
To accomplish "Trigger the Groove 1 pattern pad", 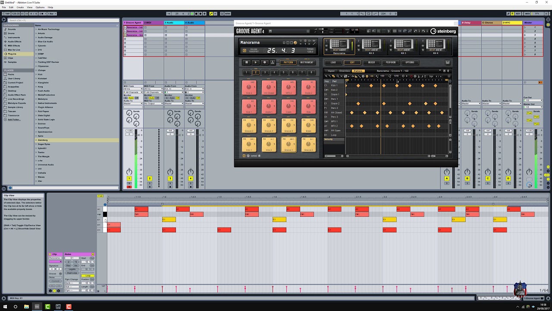I will 289,144.
